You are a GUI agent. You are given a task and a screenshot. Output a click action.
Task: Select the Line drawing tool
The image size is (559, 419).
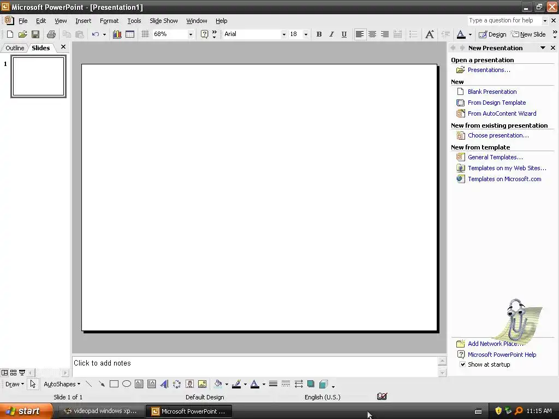[x=89, y=384]
